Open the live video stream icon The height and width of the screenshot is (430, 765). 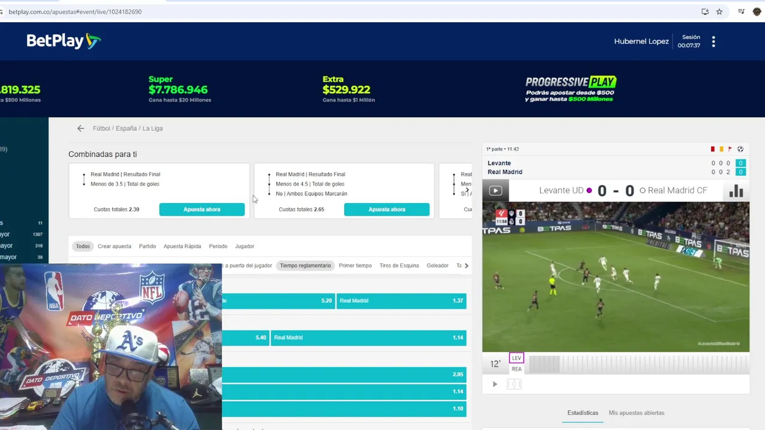click(x=495, y=191)
